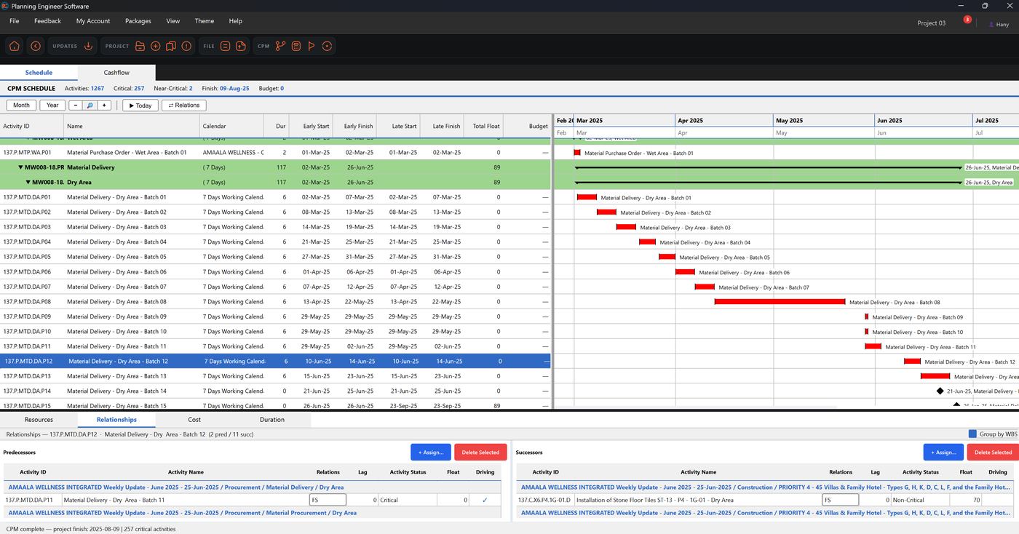Open the File menu
The width and height of the screenshot is (1019, 534).
pyautogui.click(x=15, y=21)
